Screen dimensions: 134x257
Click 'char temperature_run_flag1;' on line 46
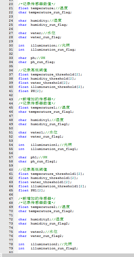click(46, 112)
